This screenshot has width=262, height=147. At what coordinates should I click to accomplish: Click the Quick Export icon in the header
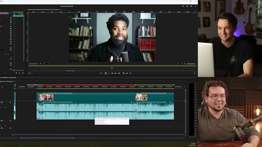187,6
